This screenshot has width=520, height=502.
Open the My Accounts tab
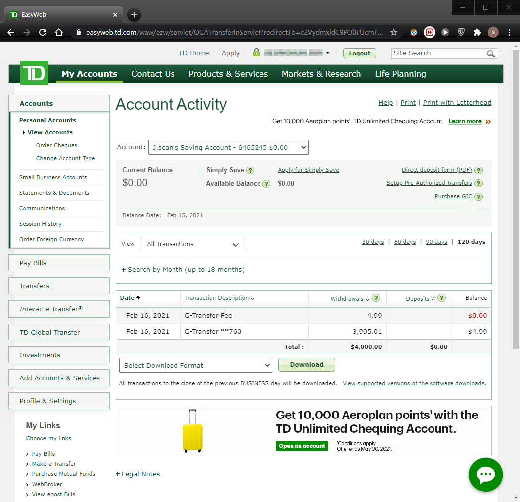pyautogui.click(x=89, y=74)
